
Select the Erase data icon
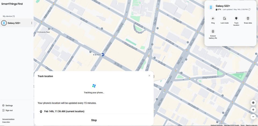pyautogui.click(x=248, y=18)
